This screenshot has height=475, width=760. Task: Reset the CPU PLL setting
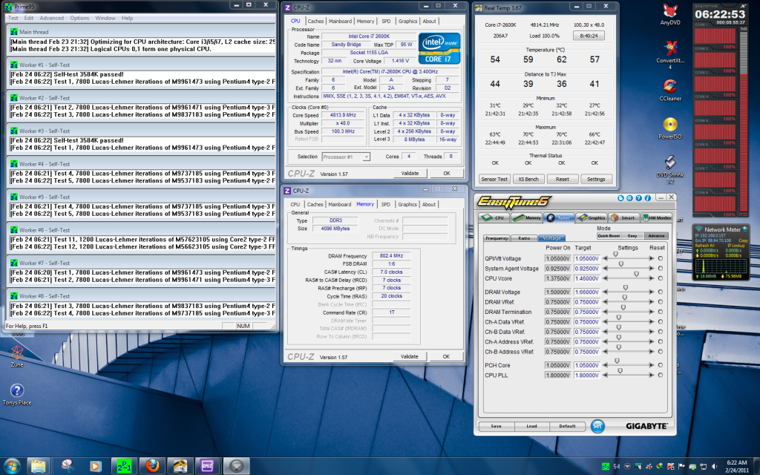[x=660, y=375]
